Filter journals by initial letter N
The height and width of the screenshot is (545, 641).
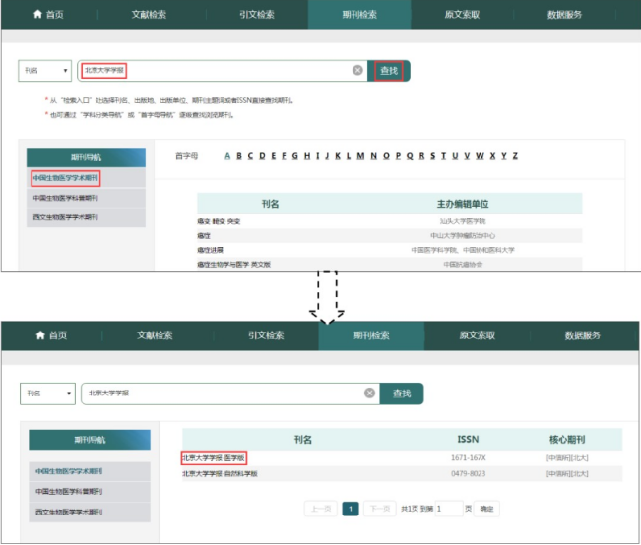373,156
